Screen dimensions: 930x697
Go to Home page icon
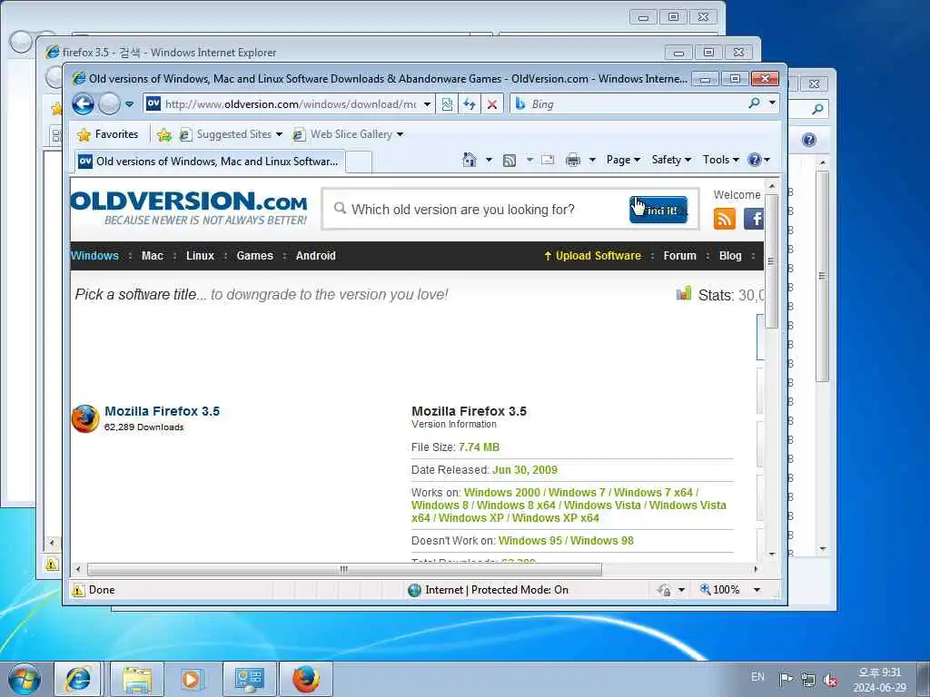tap(470, 160)
